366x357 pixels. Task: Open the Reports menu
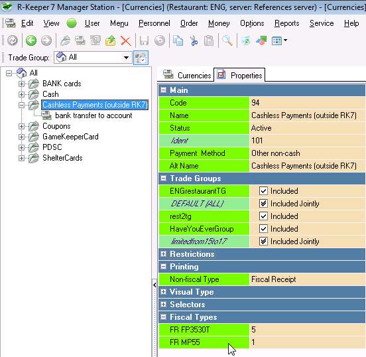[287, 23]
